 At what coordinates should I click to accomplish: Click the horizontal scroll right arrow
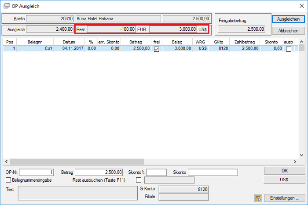click(x=295, y=162)
